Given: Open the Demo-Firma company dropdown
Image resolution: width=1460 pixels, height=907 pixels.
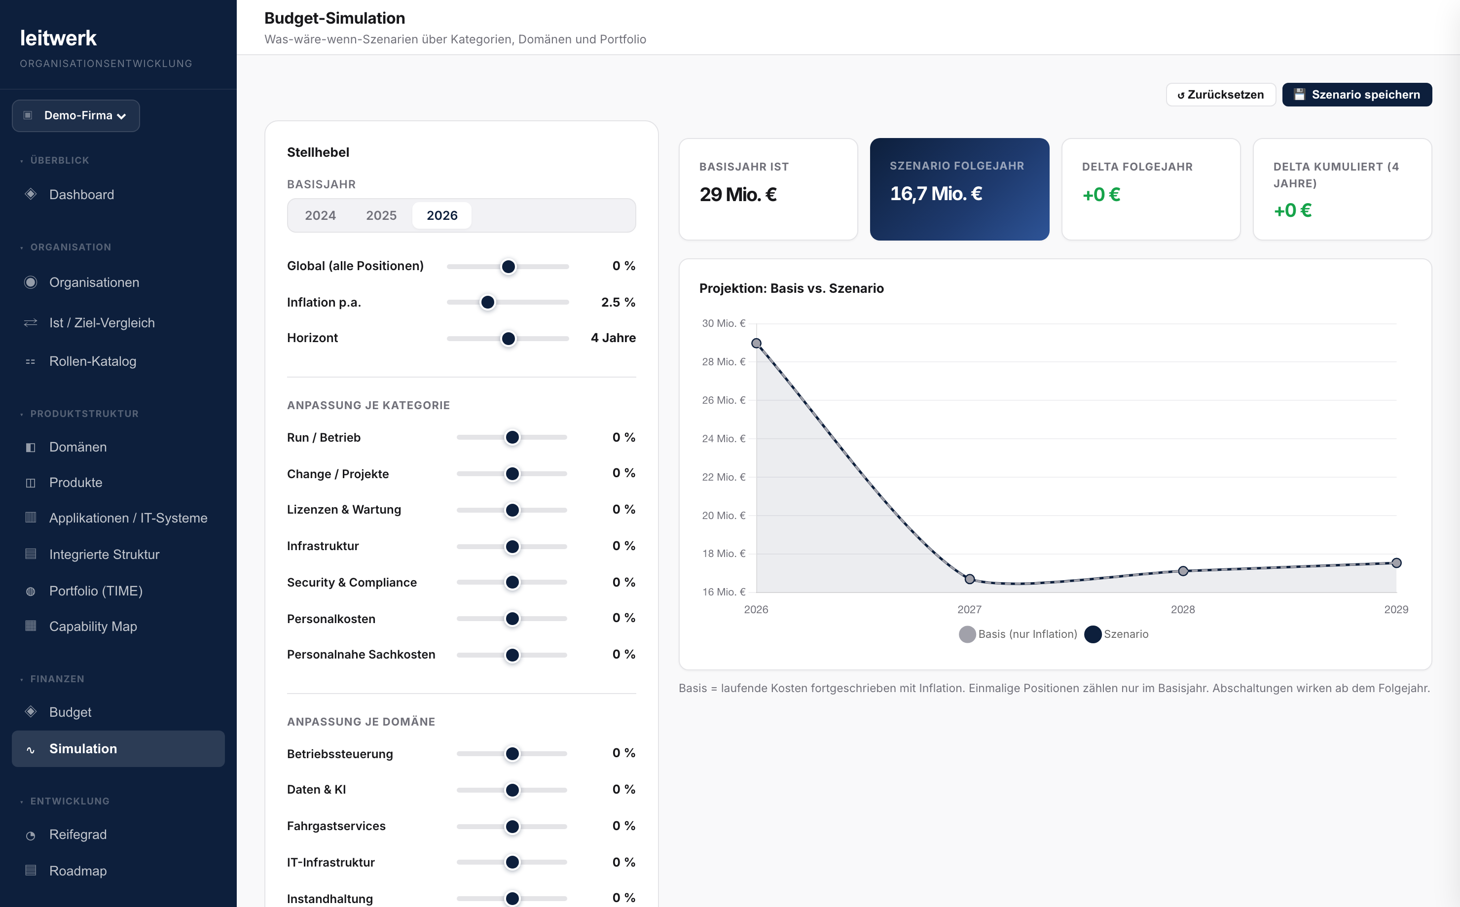Looking at the screenshot, I should point(76,115).
